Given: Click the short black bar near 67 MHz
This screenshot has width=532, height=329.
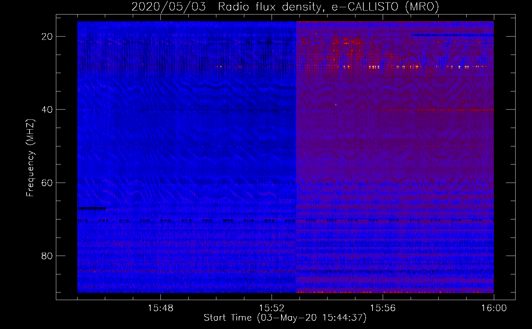Looking at the screenshot, I should click(x=92, y=208).
